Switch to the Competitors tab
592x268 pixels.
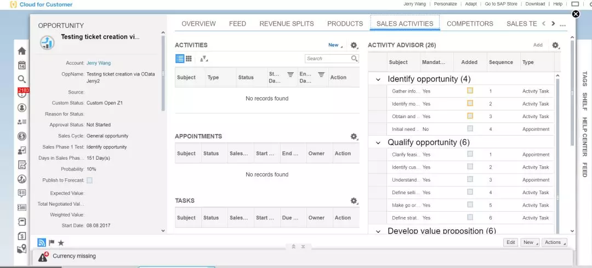tap(470, 24)
